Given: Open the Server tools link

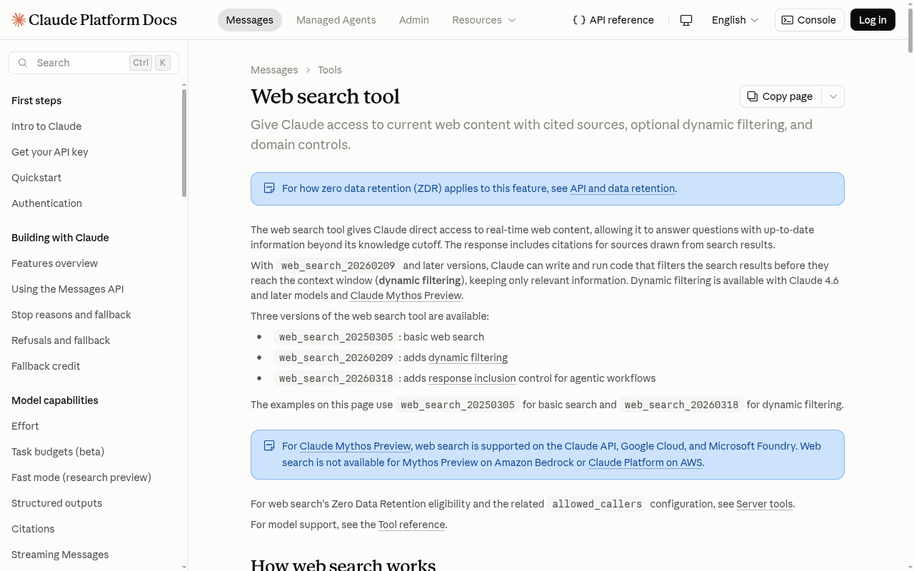Looking at the screenshot, I should coord(764,504).
